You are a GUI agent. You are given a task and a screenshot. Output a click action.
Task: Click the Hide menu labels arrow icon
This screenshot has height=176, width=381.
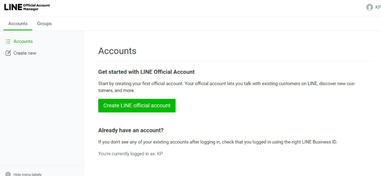tap(8, 174)
